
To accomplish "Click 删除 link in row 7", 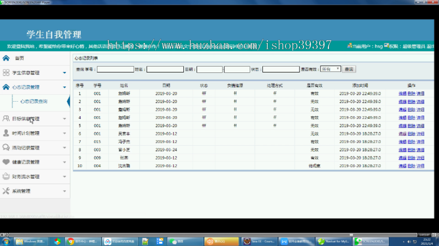I will [411, 141].
